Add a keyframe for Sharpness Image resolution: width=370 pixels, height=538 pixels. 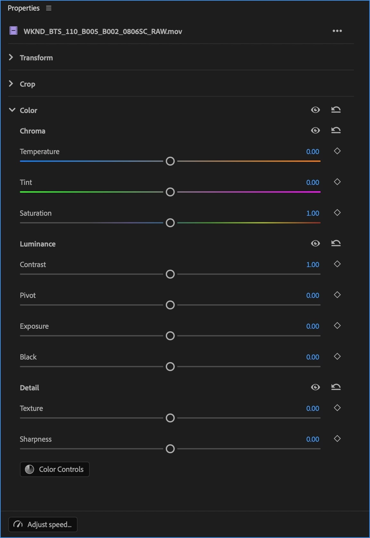337,439
